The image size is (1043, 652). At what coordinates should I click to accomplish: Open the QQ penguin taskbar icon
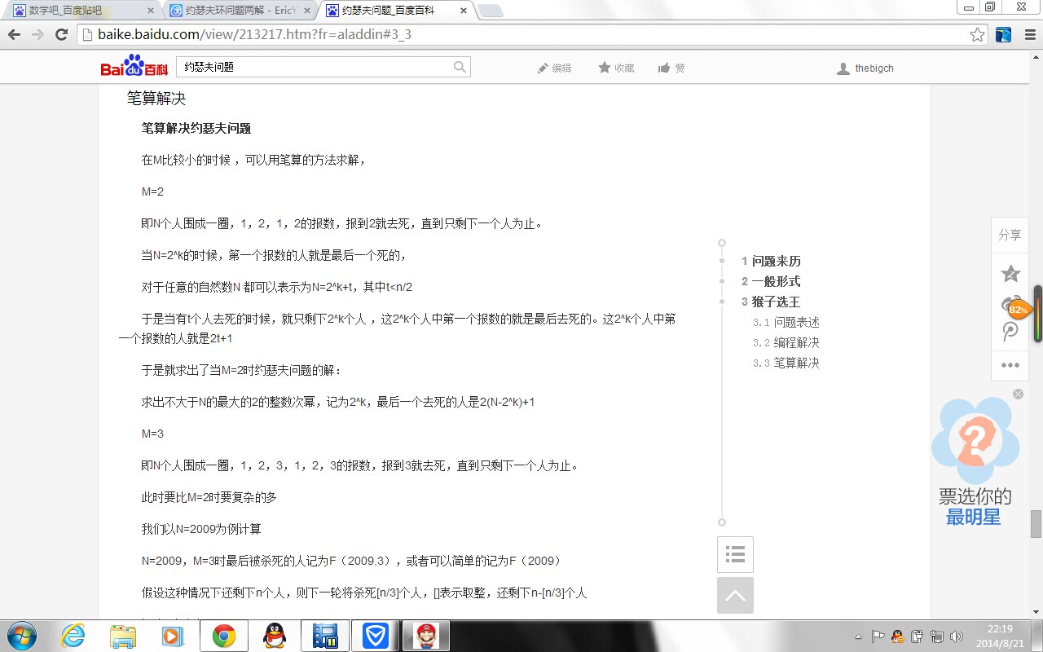[x=275, y=636]
